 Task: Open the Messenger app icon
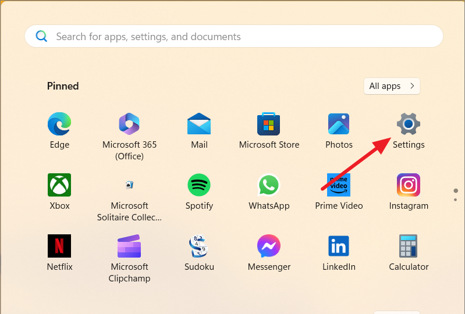click(x=269, y=246)
